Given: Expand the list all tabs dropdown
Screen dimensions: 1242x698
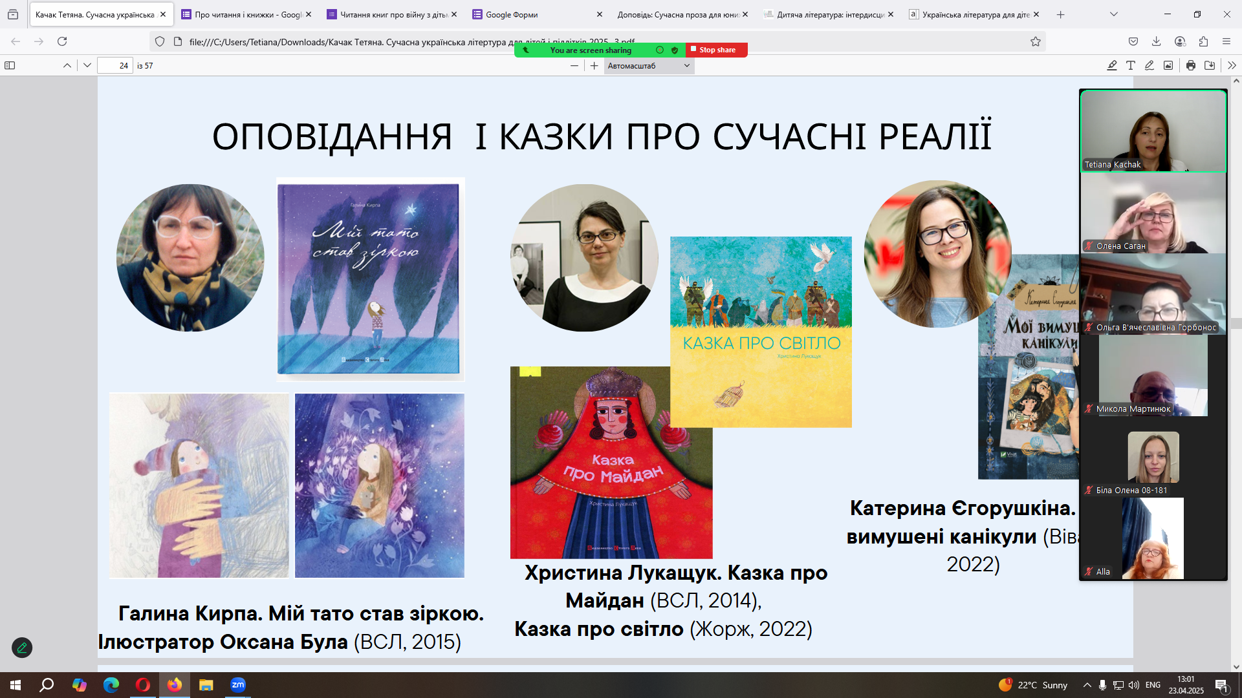Looking at the screenshot, I should 1113,14.
